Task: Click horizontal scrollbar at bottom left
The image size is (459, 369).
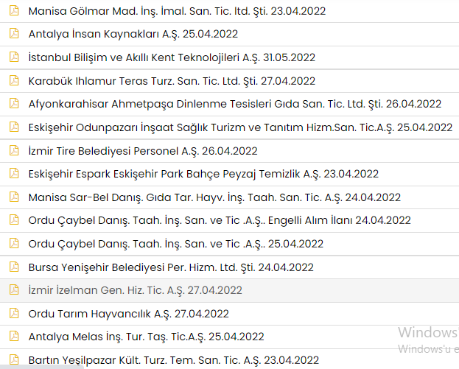Action: tap(42, 367)
